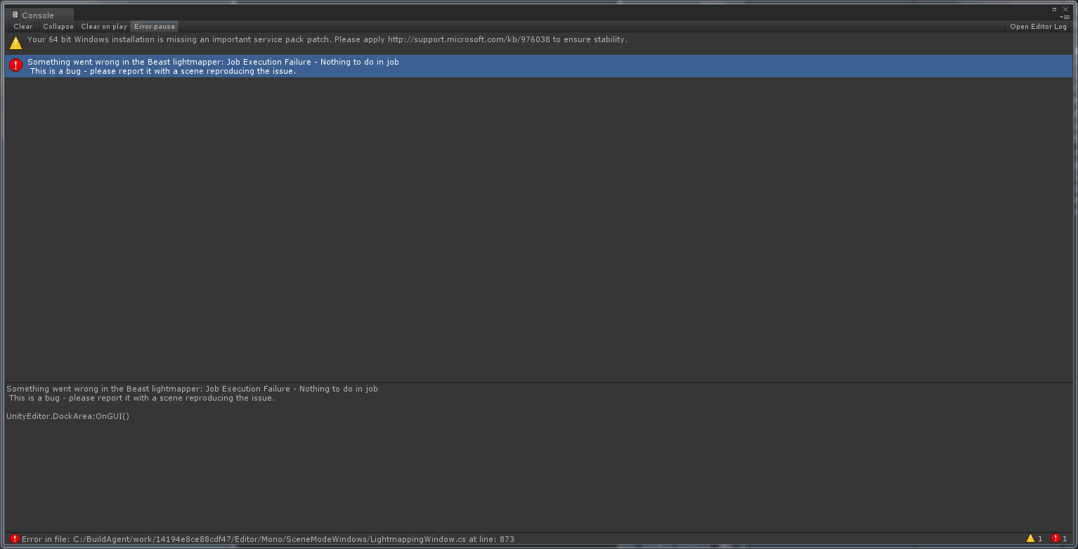Open Editor Log
Viewport: 1078px width, 549px height.
pos(1038,27)
